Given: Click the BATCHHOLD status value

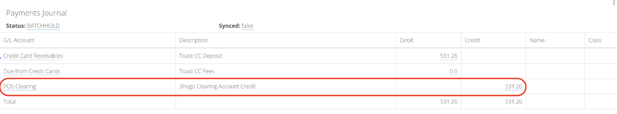Looking at the screenshot, I should (43, 26).
